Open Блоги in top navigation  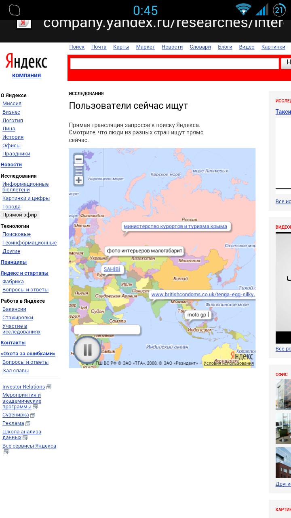(x=225, y=47)
